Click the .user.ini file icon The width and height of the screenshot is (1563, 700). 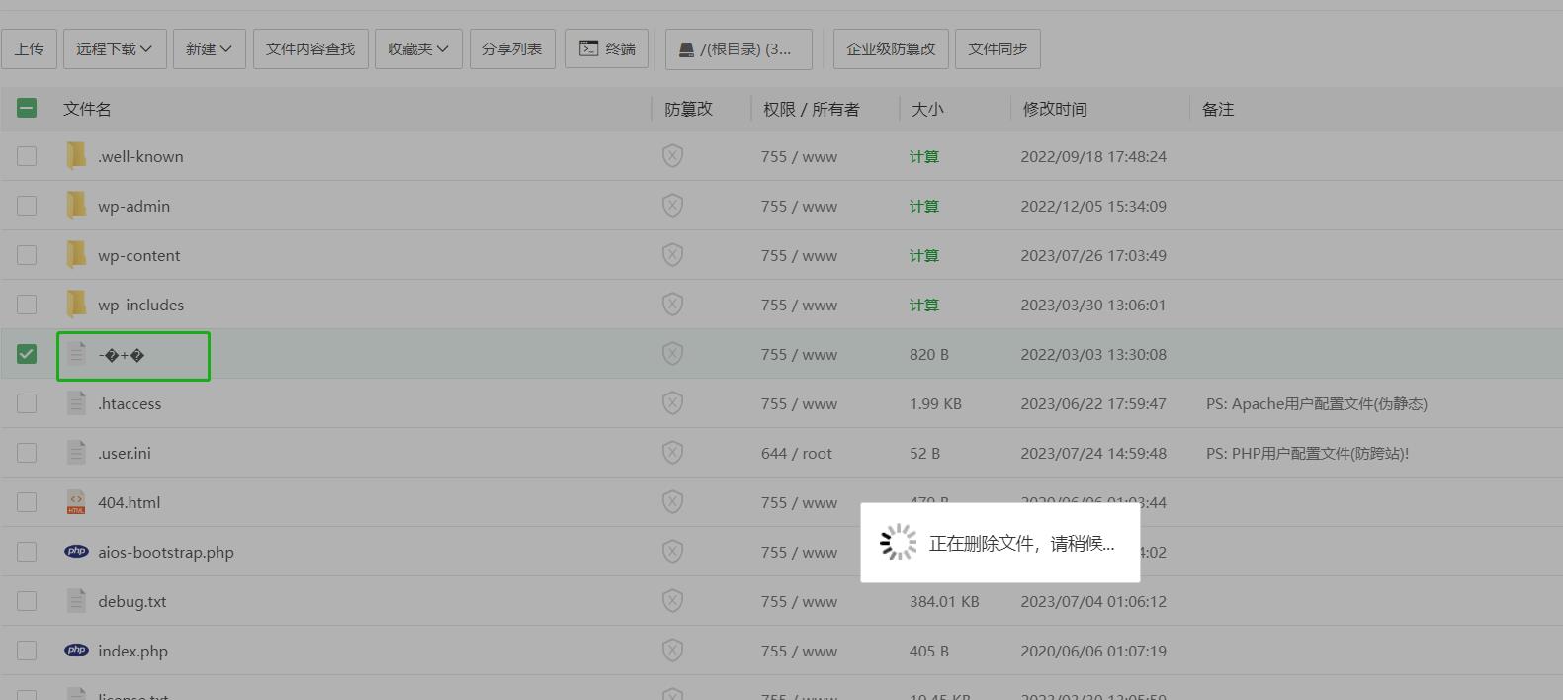[x=76, y=453]
